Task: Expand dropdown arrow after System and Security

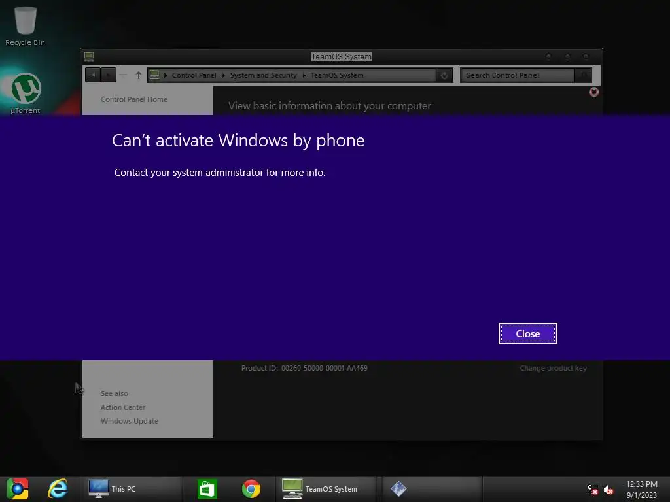Action: click(304, 75)
